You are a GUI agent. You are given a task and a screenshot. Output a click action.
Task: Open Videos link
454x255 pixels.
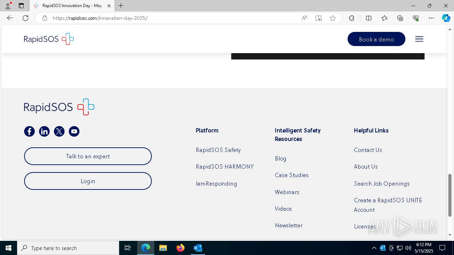coord(283,209)
